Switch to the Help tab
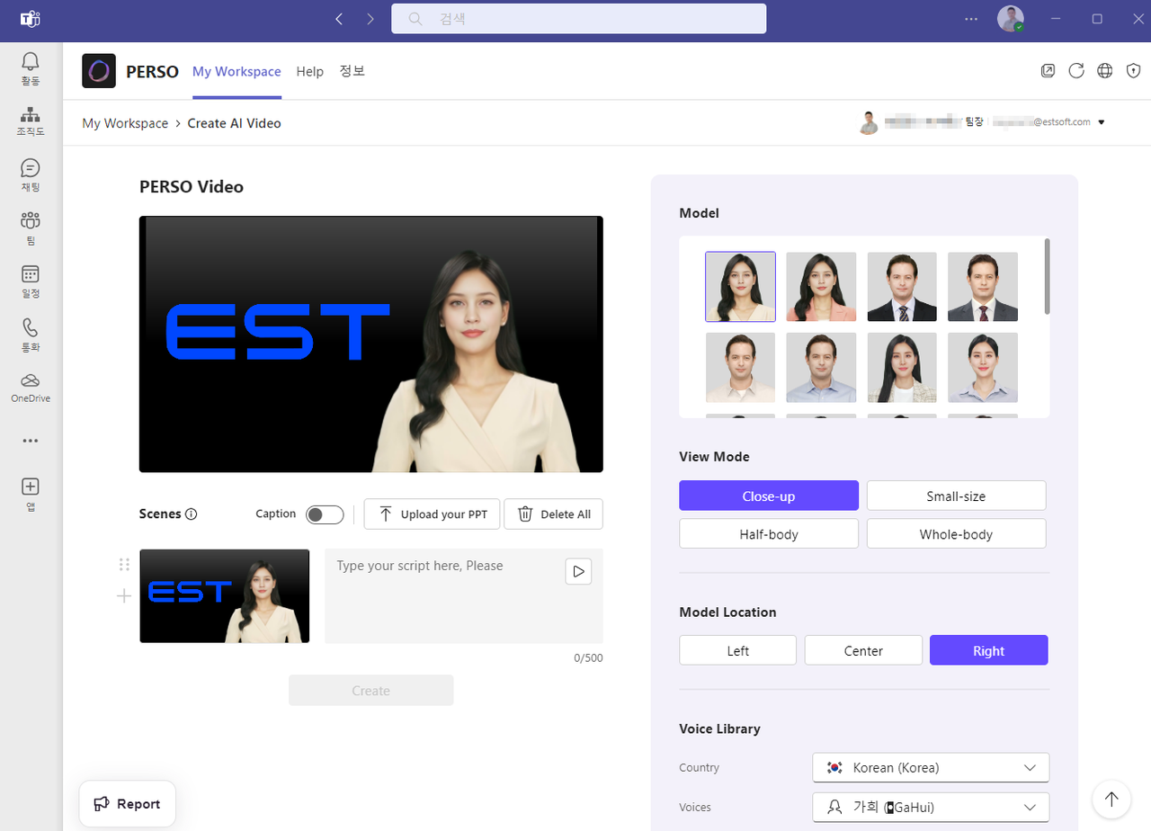Screen dimensions: 1151x831 click(309, 71)
